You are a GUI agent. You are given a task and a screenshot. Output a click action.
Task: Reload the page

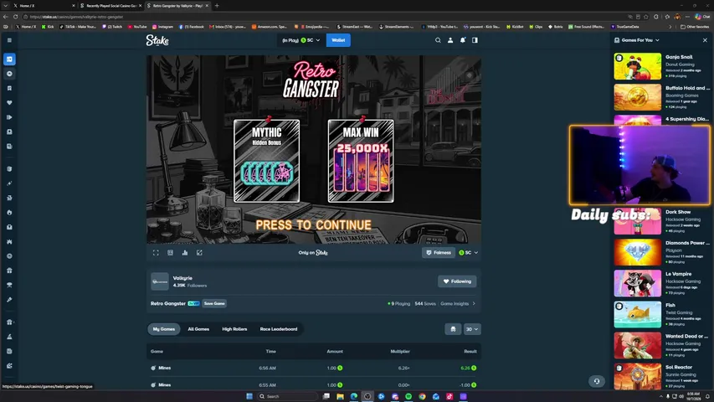15,17
